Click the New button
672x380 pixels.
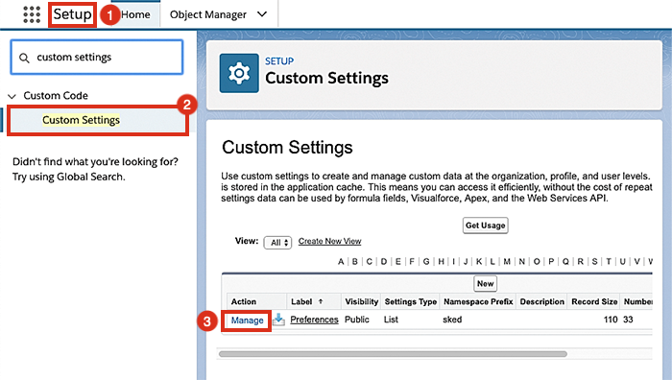pyautogui.click(x=485, y=284)
